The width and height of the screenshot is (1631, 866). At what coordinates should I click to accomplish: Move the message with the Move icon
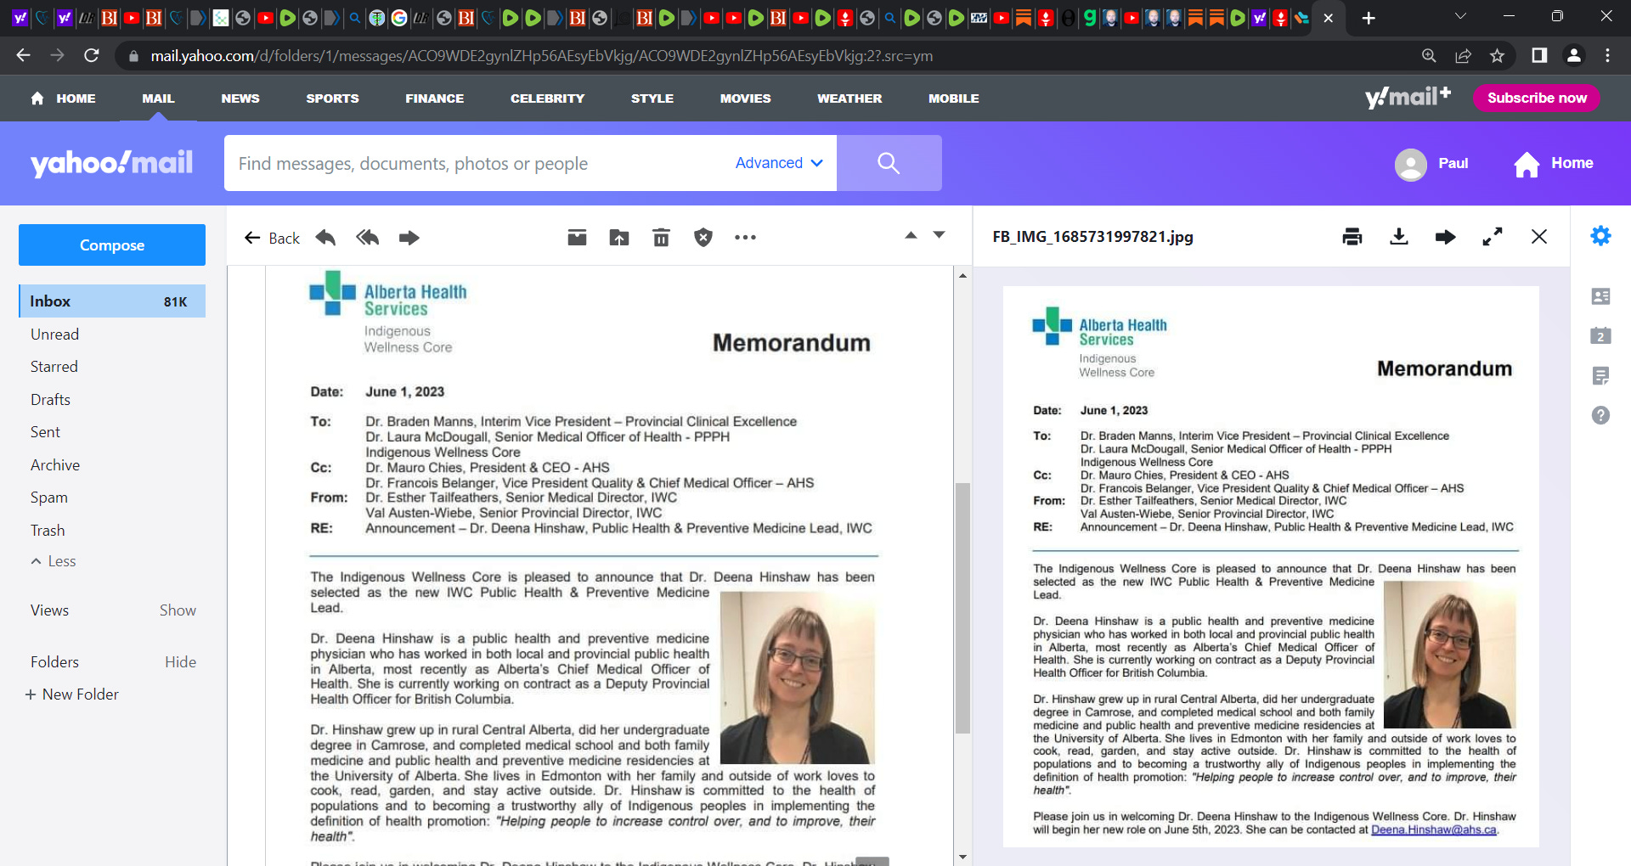tap(619, 238)
